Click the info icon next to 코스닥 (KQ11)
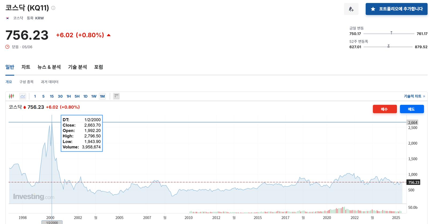This screenshot has height=224, width=429. pyautogui.click(x=53, y=8)
